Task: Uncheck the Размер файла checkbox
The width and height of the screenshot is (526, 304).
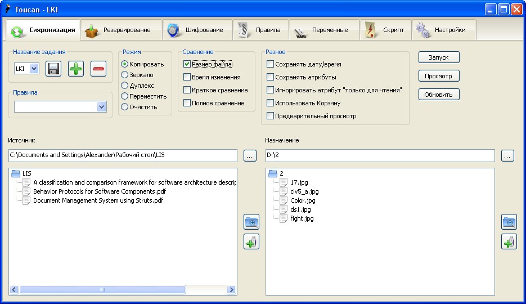Action: click(x=187, y=65)
